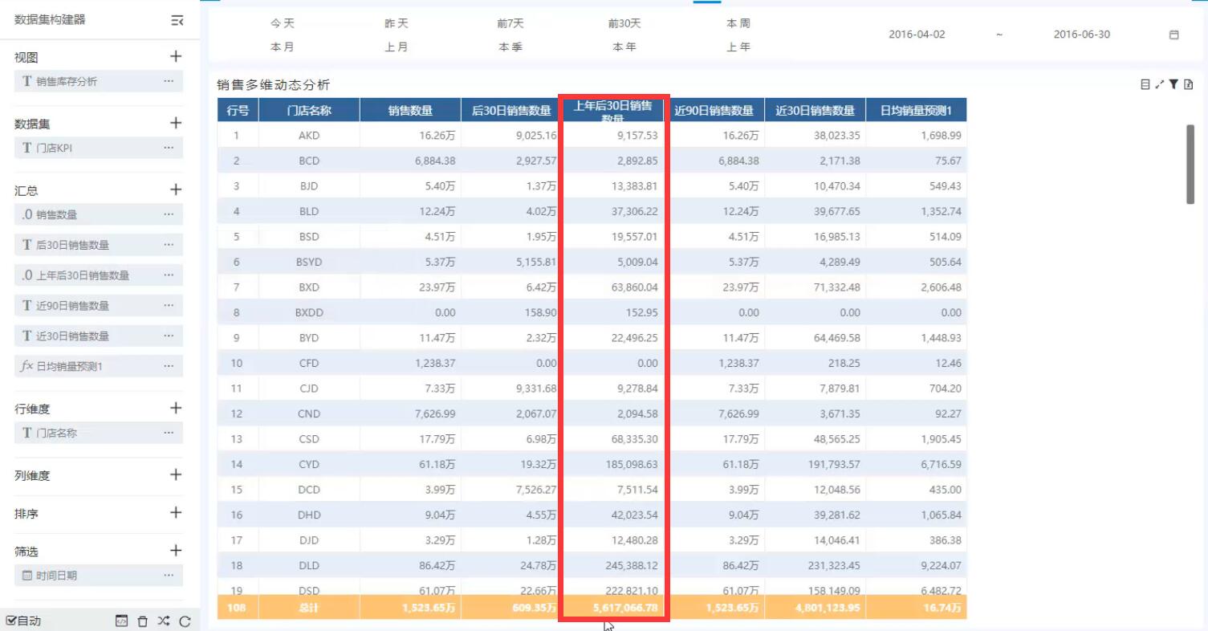
Task: Select the 前7天 quick date range
Action: point(510,24)
